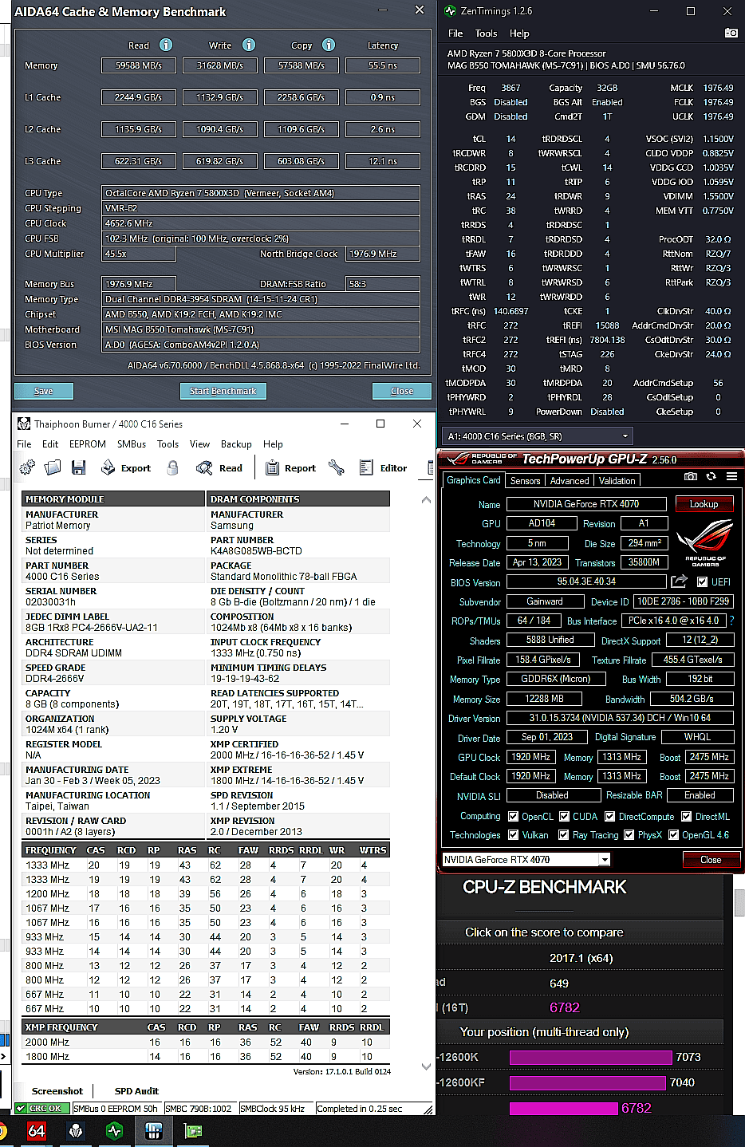745x1147 pixels.
Task: Toggle the OpenCL checkbox in GPU-Z
Action: click(513, 816)
